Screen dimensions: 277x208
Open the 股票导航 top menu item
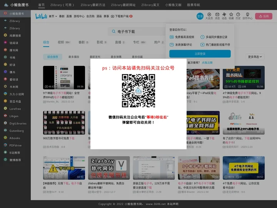194,5
